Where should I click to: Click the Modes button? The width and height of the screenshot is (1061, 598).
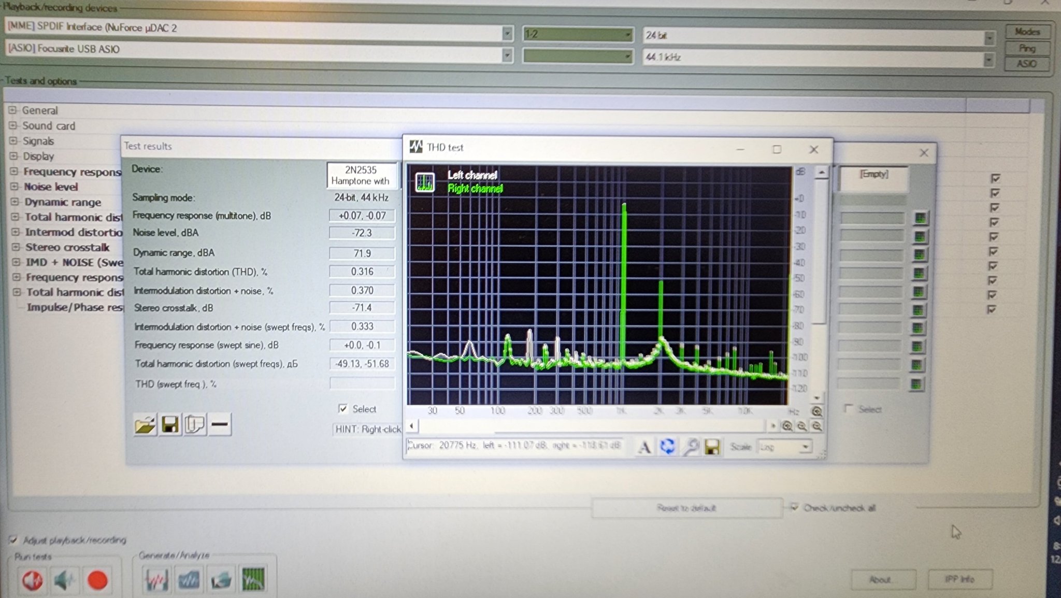(x=1027, y=32)
